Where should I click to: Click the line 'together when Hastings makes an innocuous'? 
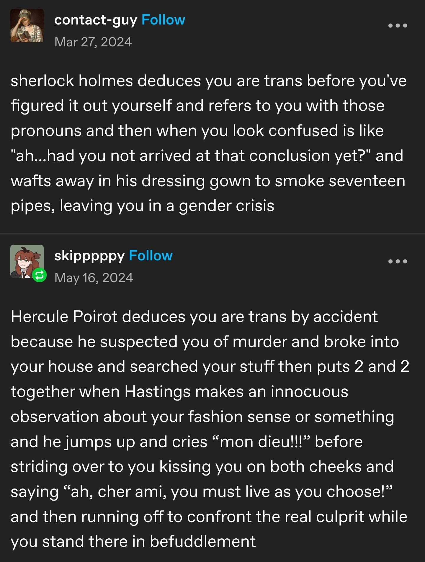(x=179, y=392)
